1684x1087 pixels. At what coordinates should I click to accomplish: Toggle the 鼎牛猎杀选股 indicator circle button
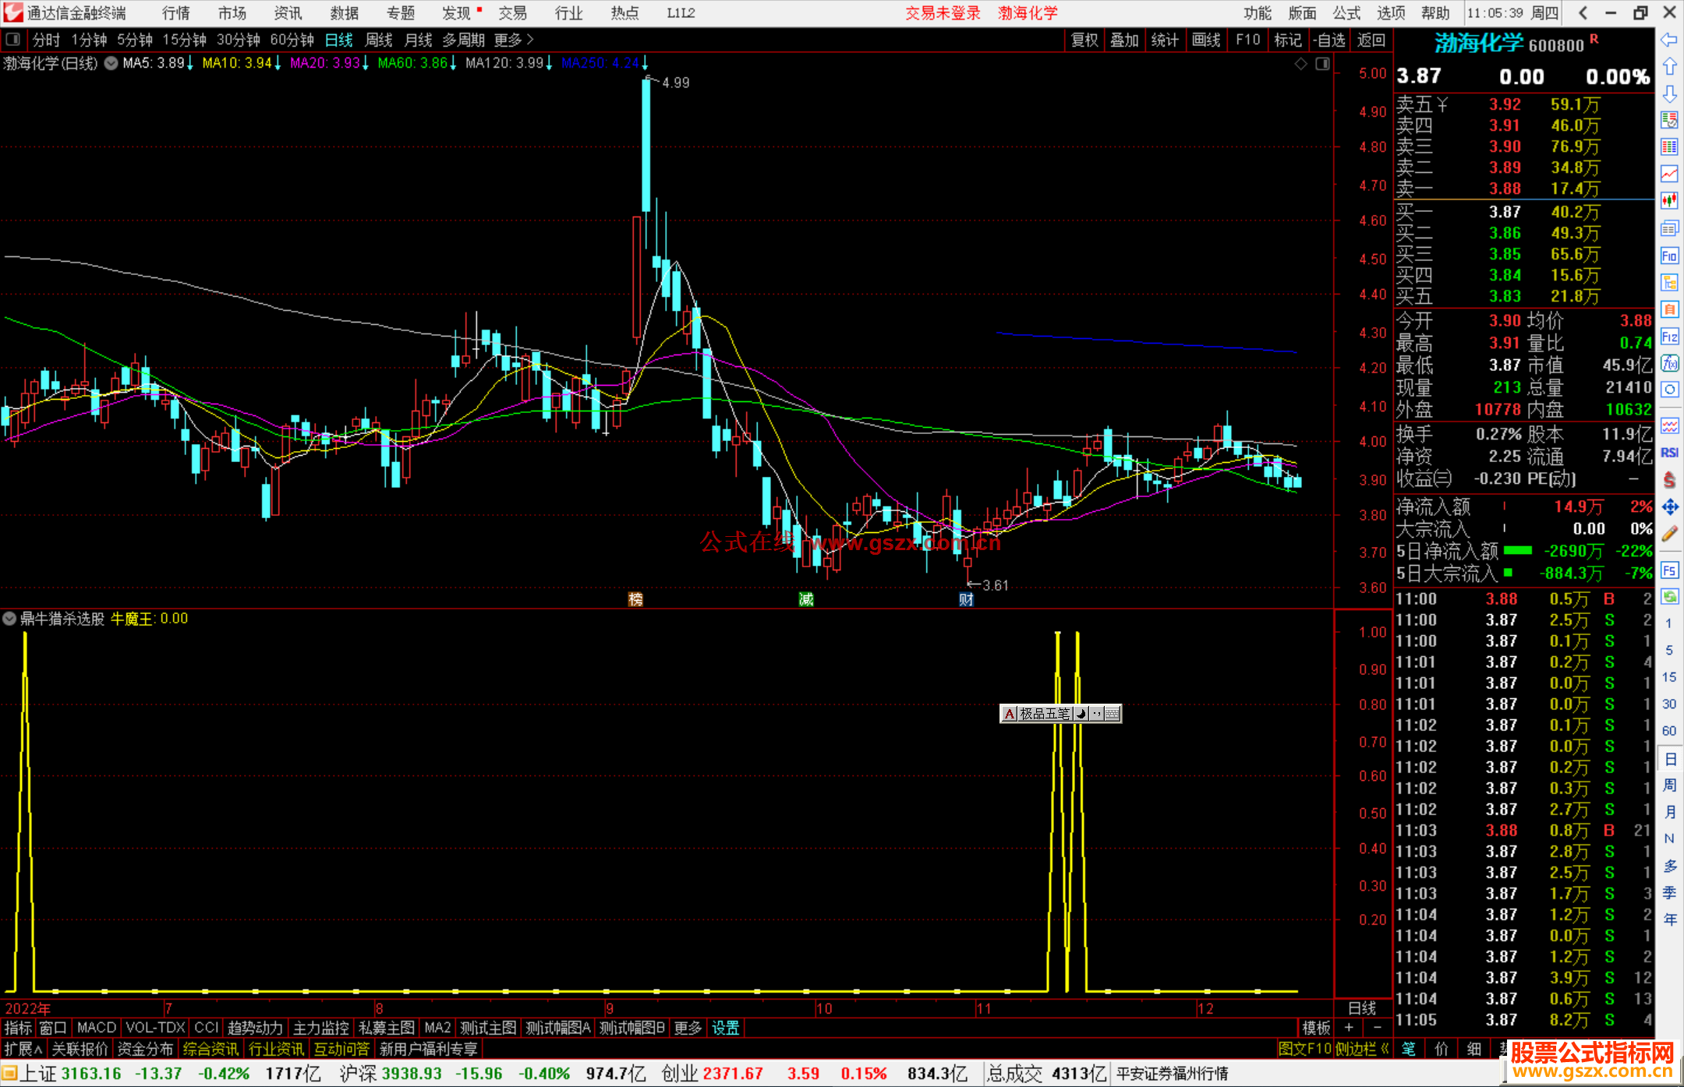[9, 619]
